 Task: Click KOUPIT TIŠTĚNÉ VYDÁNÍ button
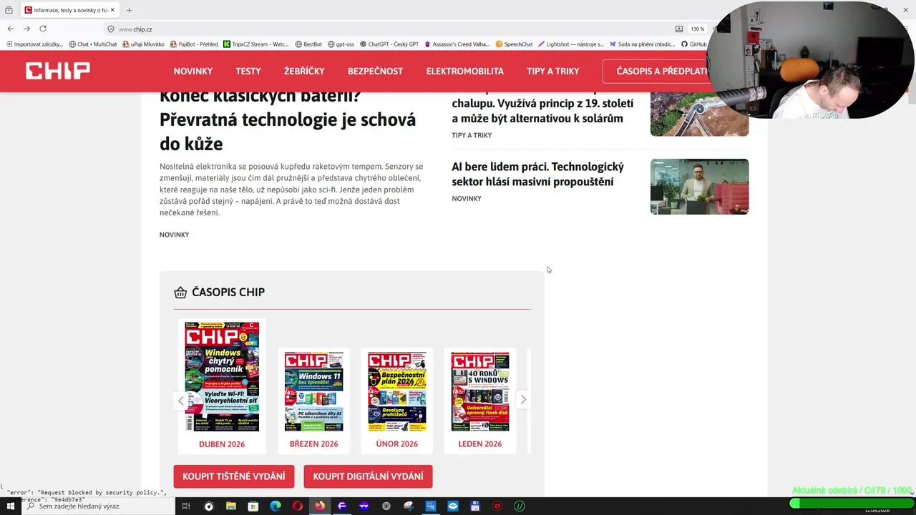point(234,476)
